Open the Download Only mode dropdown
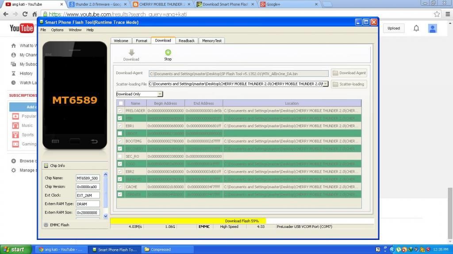This screenshot has width=453, height=254. click(x=160, y=94)
